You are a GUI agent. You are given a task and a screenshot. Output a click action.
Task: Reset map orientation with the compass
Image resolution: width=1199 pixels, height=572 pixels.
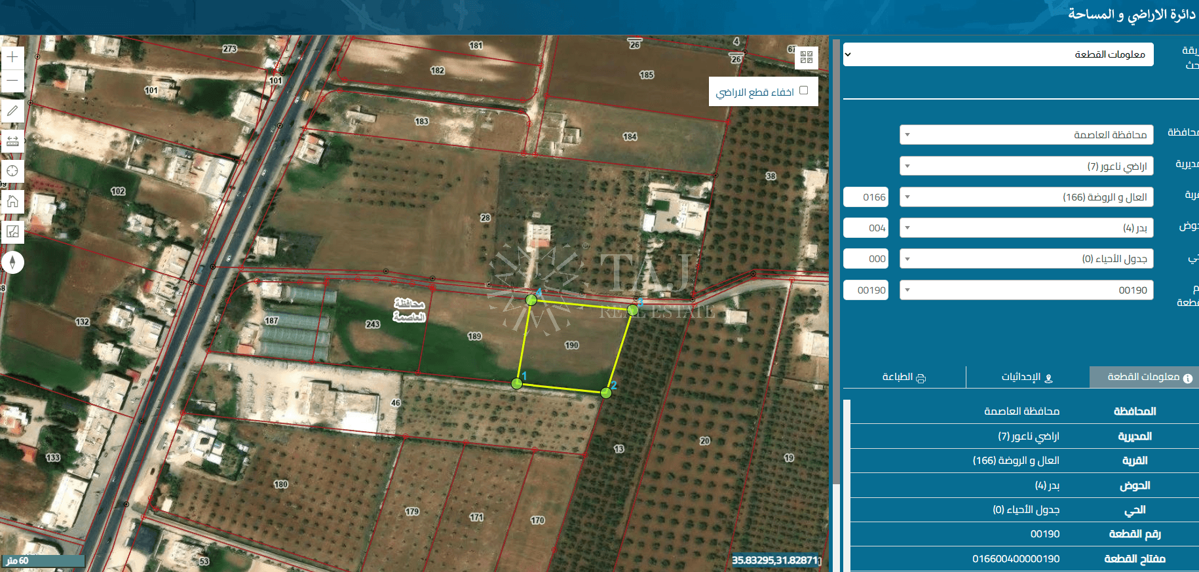click(x=12, y=262)
